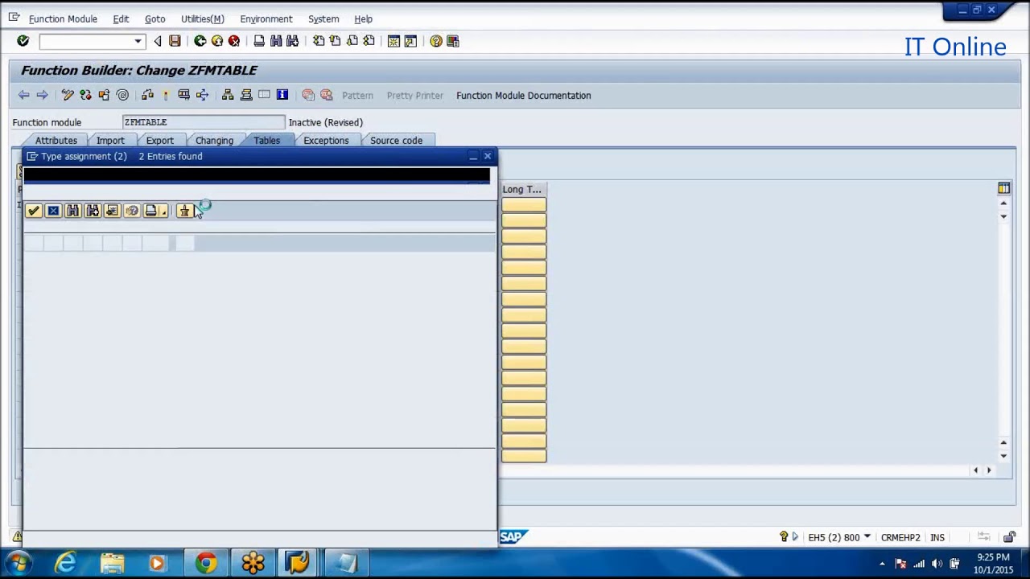
Task: Open the Utilities(M) menu
Action: 202,18
